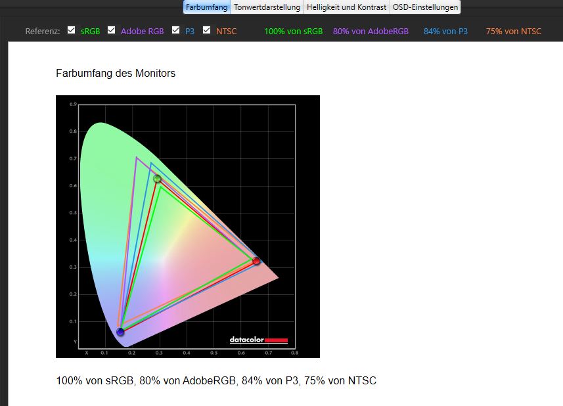Open the OSD-Einstellungen tab
563x406 pixels.
pyautogui.click(x=425, y=7)
